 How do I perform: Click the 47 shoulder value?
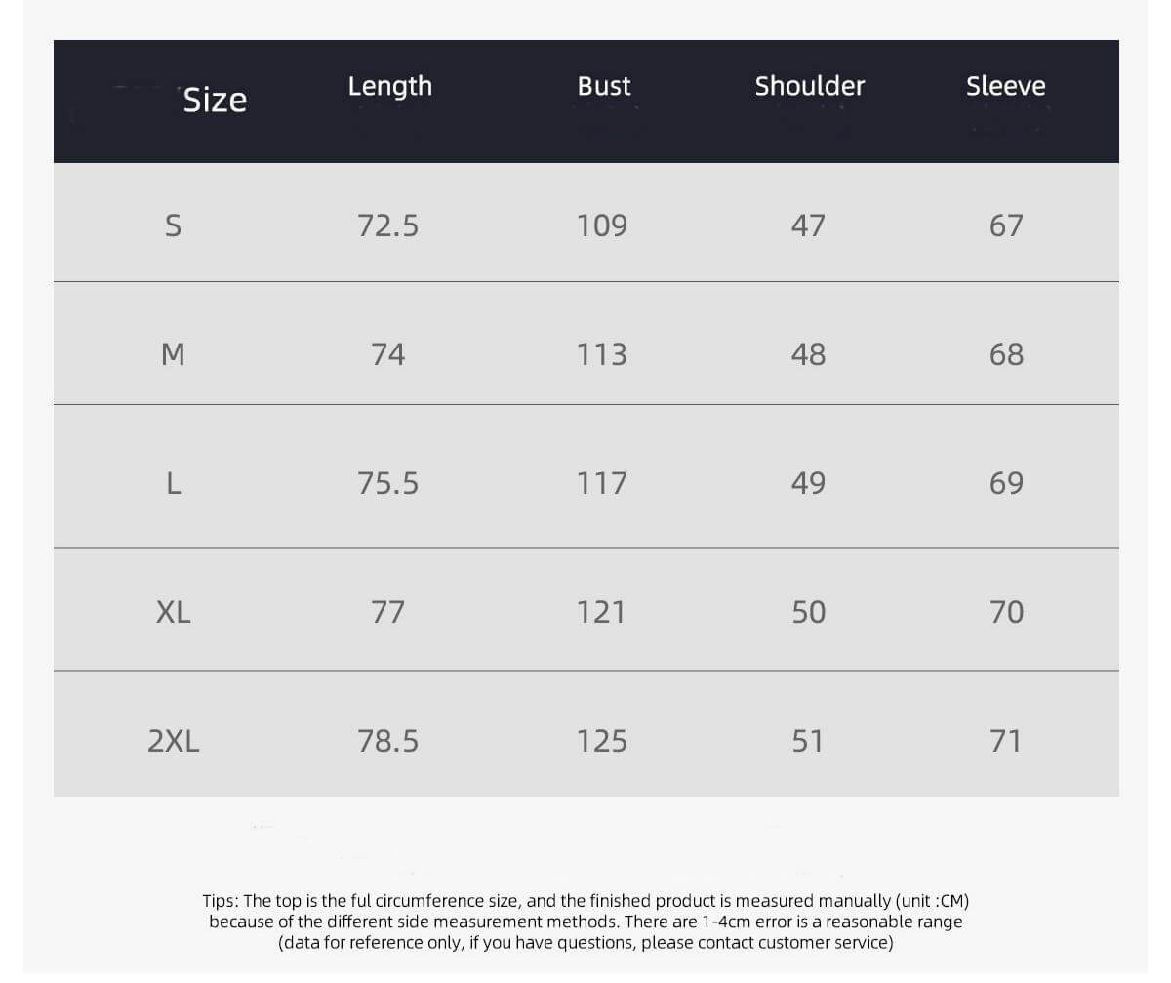tap(808, 225)
